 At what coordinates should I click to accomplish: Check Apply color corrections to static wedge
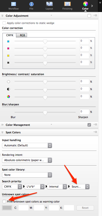[4, 23]
